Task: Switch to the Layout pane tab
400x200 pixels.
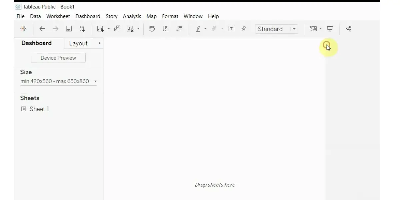Action: click(78, 43)
